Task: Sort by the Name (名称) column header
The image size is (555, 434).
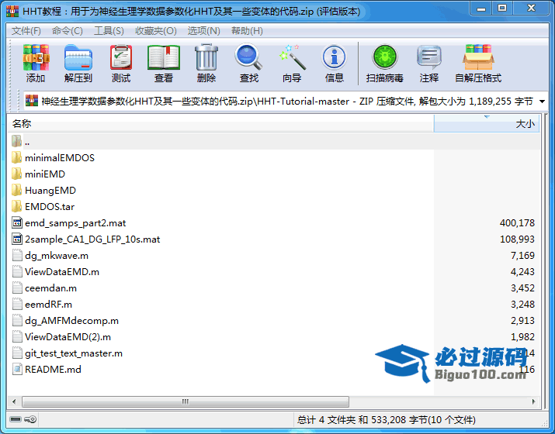Action: tap(221, 123)
